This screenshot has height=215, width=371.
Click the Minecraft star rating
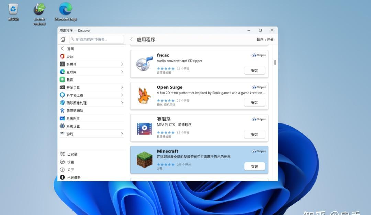166,165
